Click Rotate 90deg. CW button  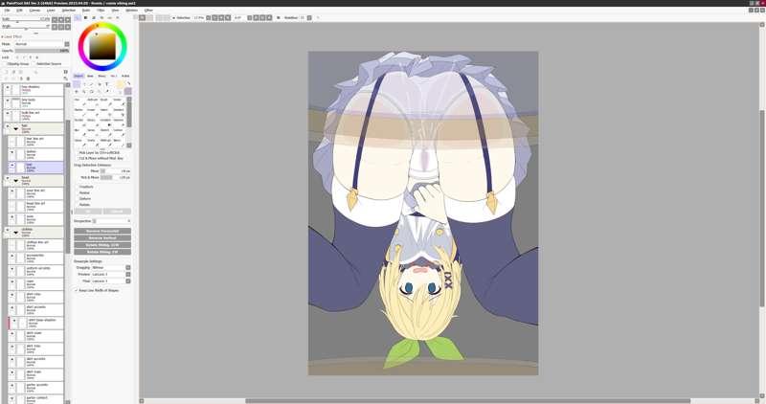coord(102,252)
